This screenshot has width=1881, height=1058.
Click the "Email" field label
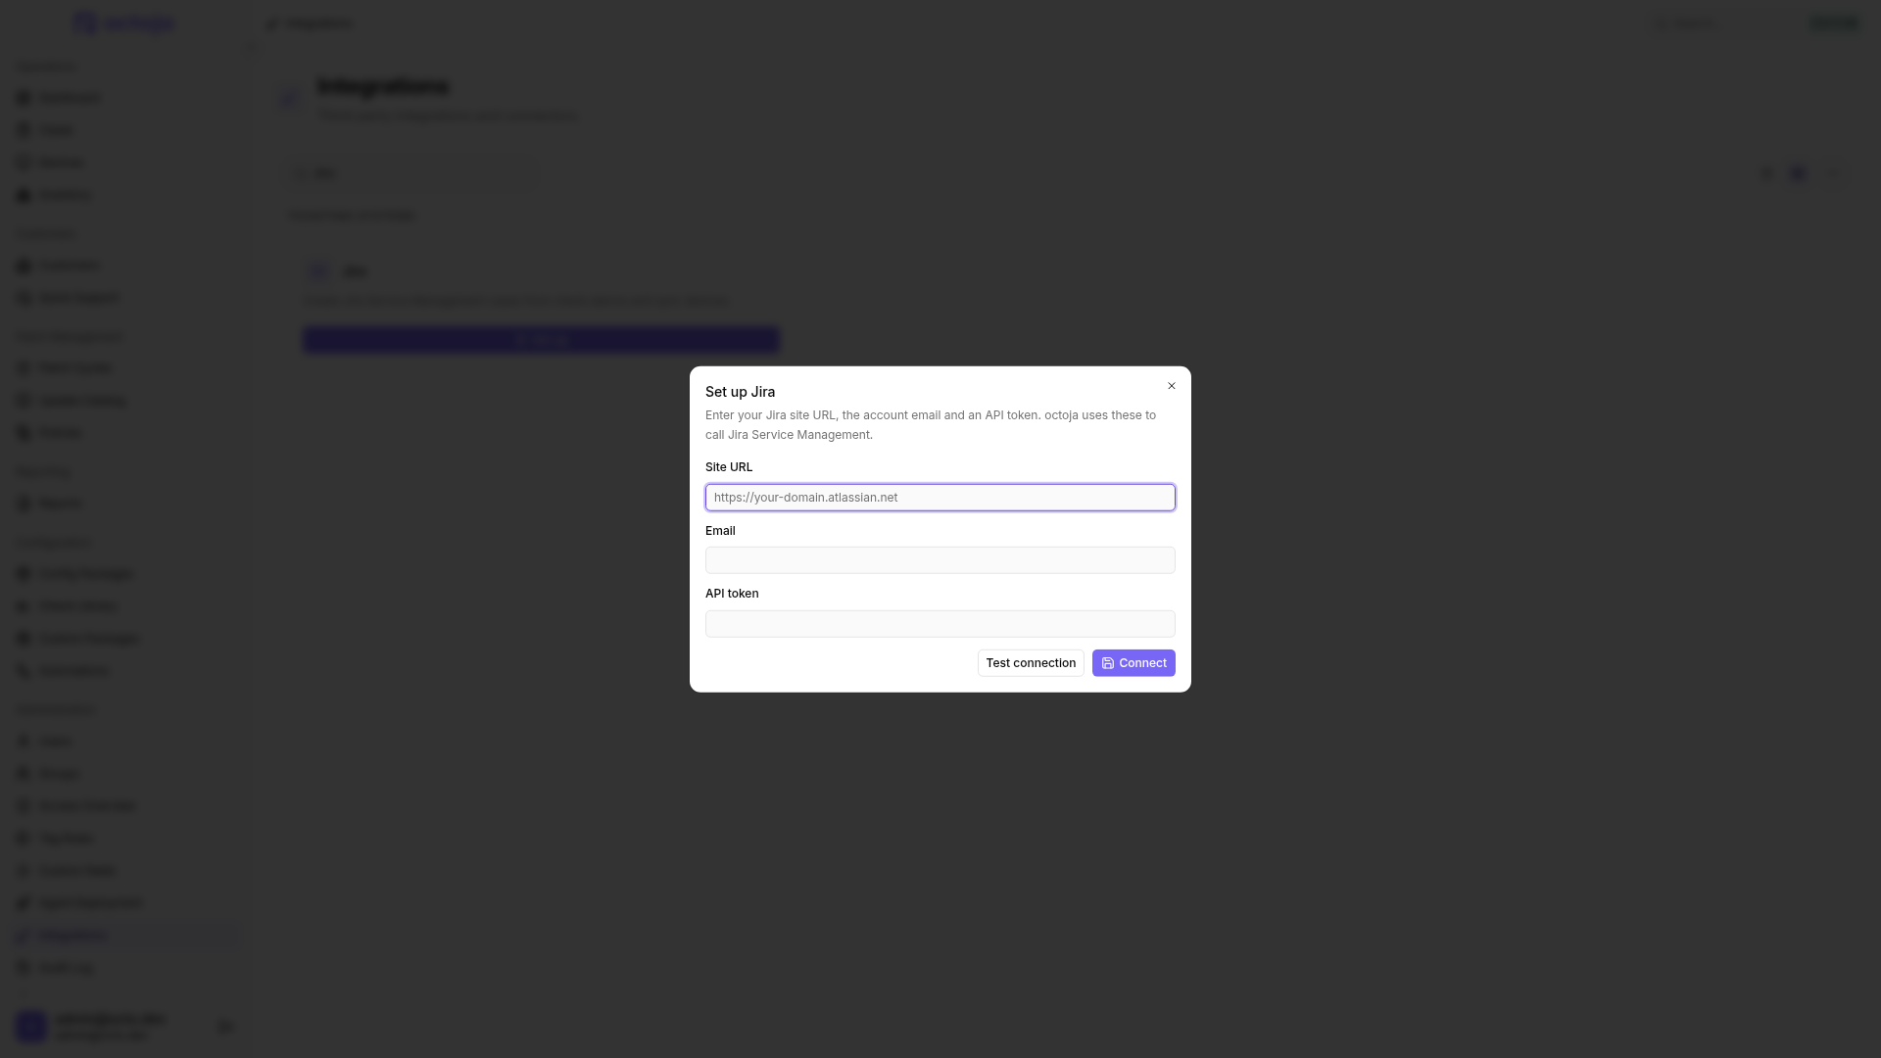[x=720, y=531]
